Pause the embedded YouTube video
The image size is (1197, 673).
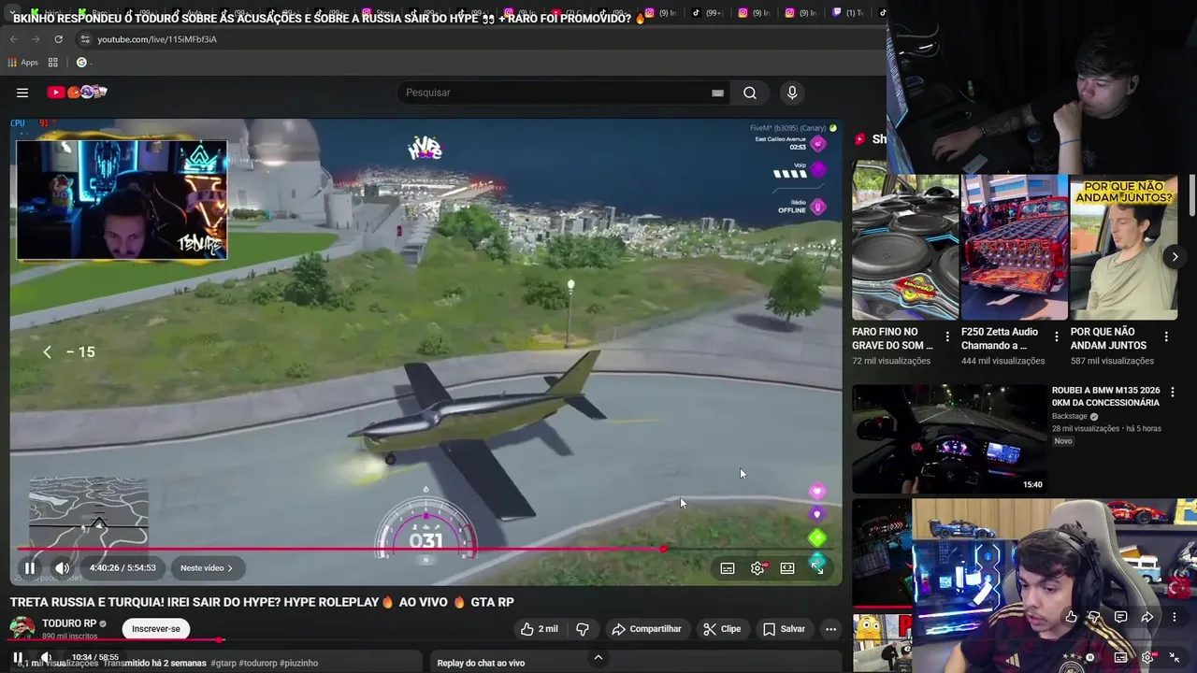click(x=30, y=567)
